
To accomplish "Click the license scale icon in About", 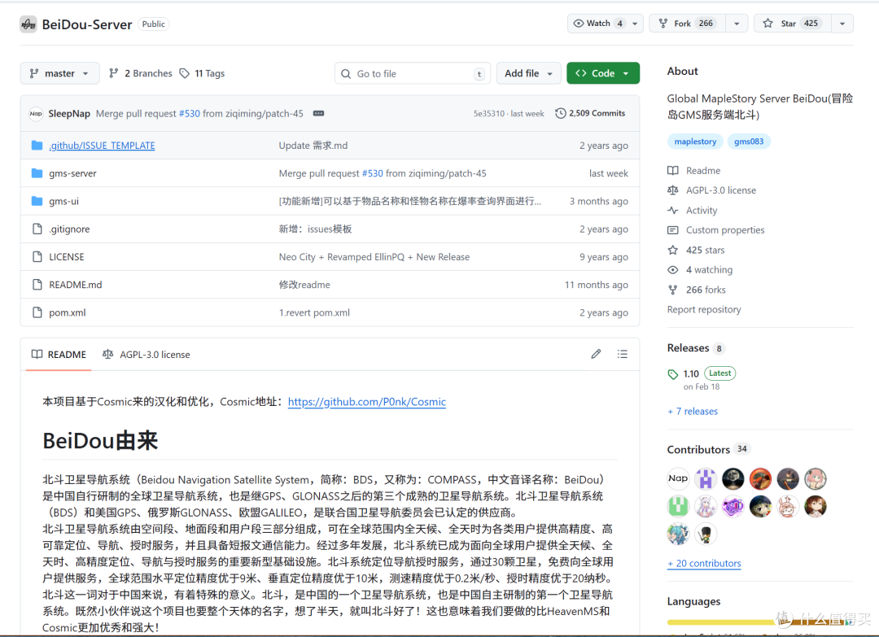I will click(x=673, y=190).
